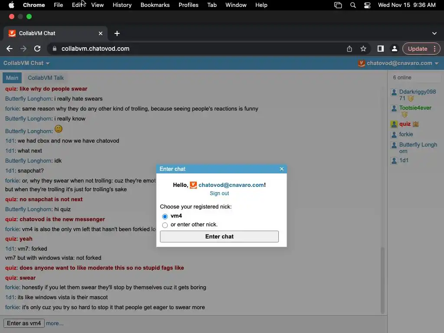Open chatovod@cnavaro.com account dropdown
The width and height of the screenshot is (444, 333).
[x=398, y=63]
